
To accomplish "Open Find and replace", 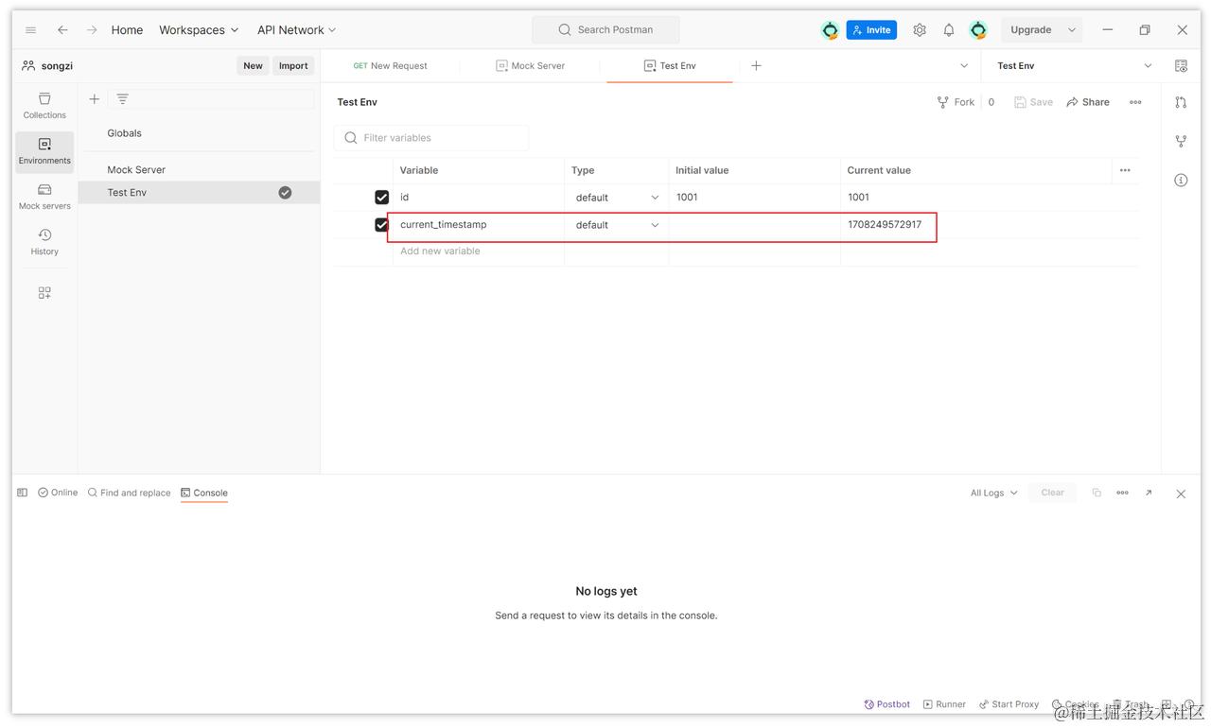I will coord(129,493).
